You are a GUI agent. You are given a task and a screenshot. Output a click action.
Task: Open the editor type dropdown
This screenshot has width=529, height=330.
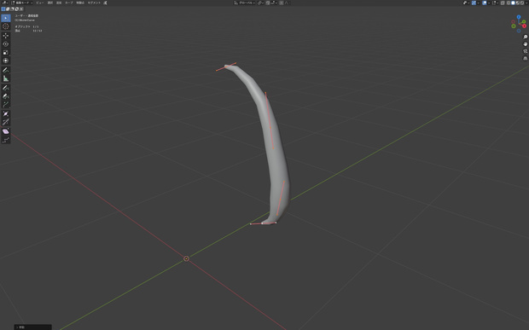(5, 3)
